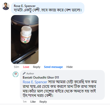Viewport: 110px width, 105px height.
Task: Open Baniati Oushadhi Ghor 011 profile name
Action: click(41, 78)
